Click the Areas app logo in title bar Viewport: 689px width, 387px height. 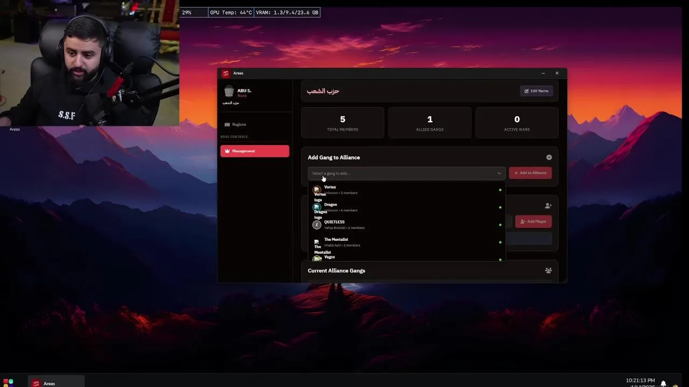(x=226, y=73)
